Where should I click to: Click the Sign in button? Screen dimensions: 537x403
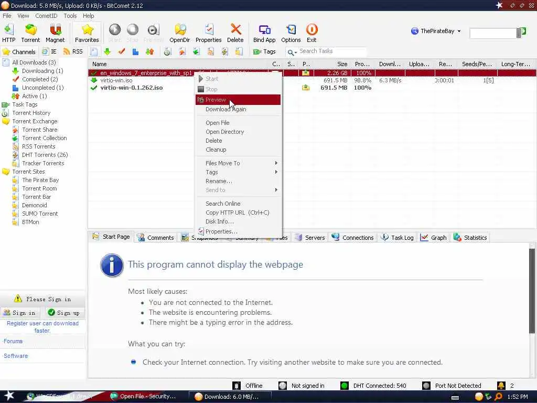[x=20, y=313]
